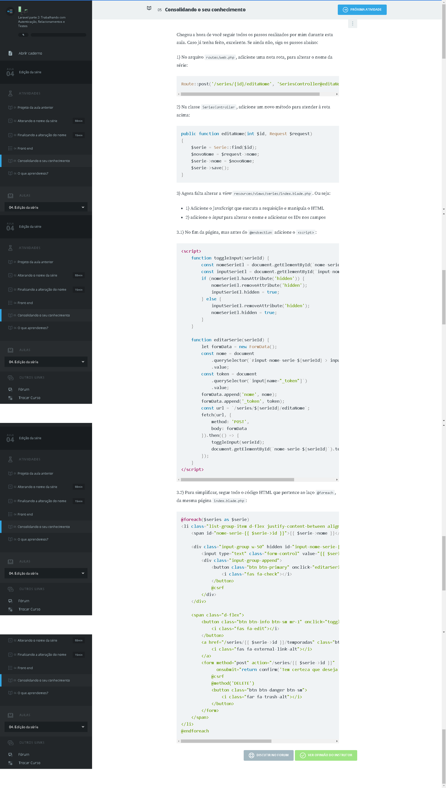Click the document icon beside Abrir caderno
The image size is (446, 788).
click(10, 53)
